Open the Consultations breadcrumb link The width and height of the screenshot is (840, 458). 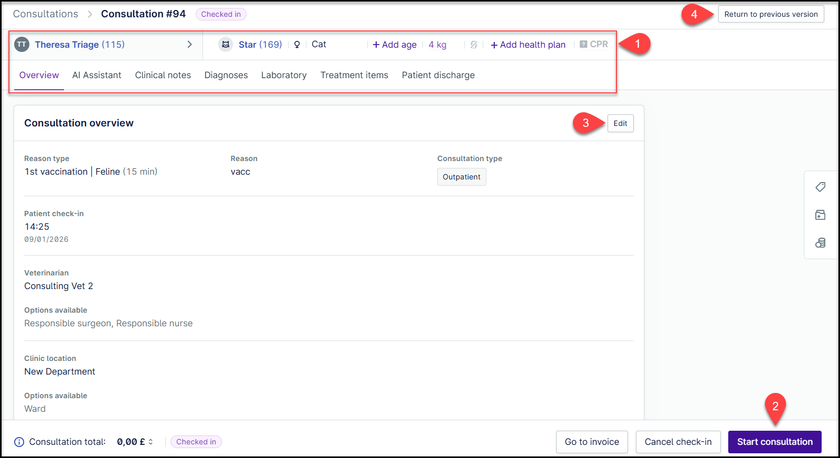[46, 14]
